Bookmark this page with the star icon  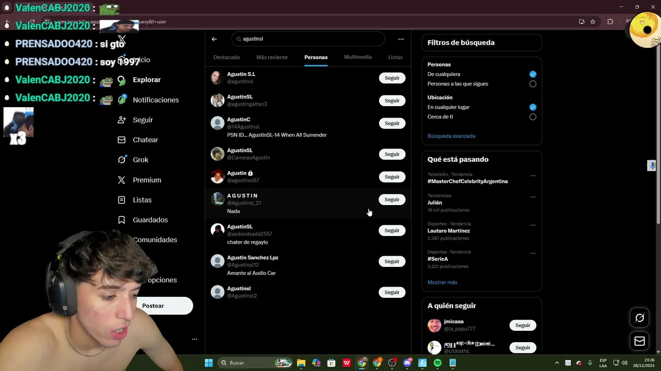[593, 22]
